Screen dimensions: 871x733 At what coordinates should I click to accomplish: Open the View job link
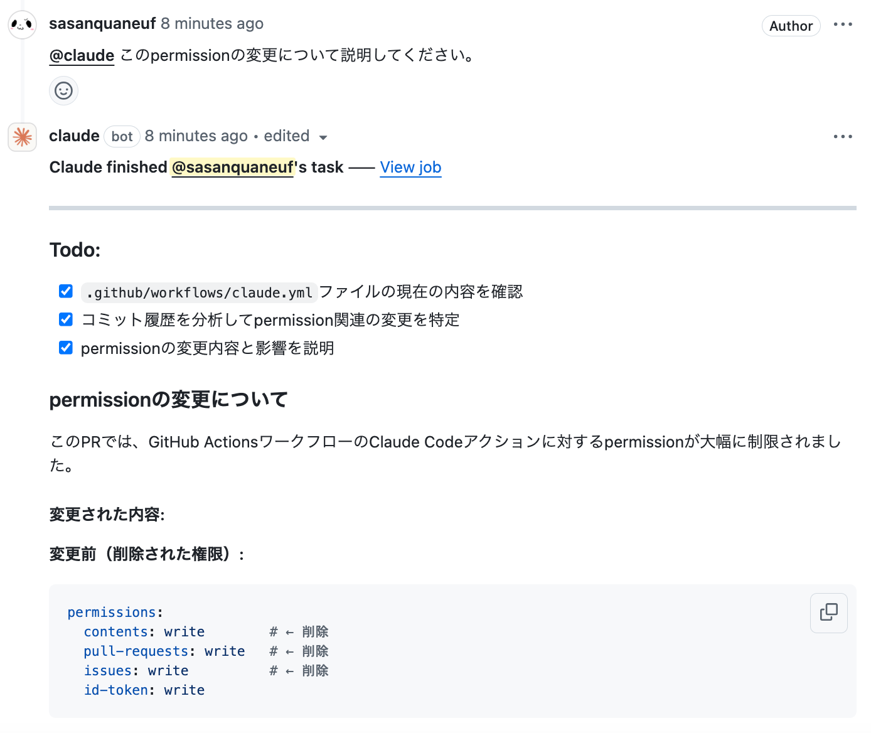click(410, 168)
